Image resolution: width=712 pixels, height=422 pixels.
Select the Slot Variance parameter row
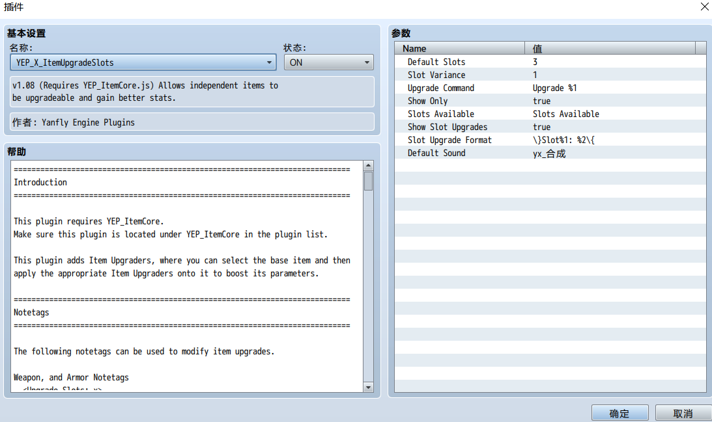(x=550, y=75)
